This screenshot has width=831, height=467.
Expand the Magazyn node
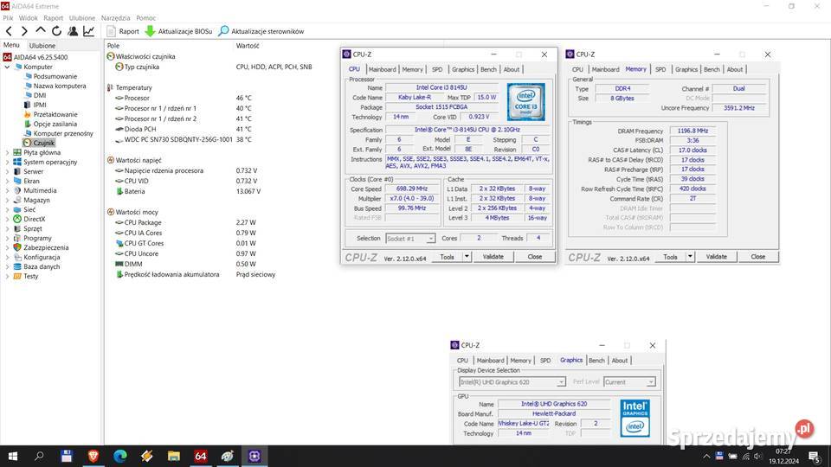(7, 200)
